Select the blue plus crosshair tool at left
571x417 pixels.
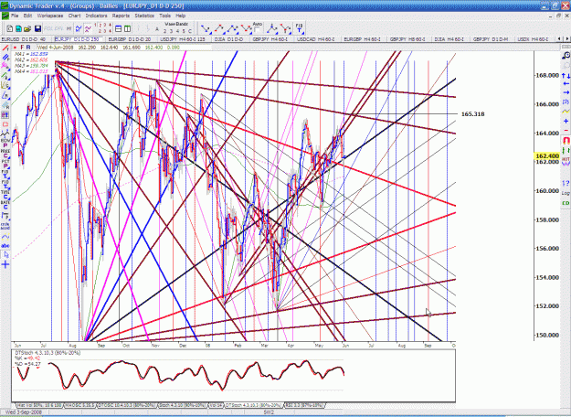click(5, 264)
